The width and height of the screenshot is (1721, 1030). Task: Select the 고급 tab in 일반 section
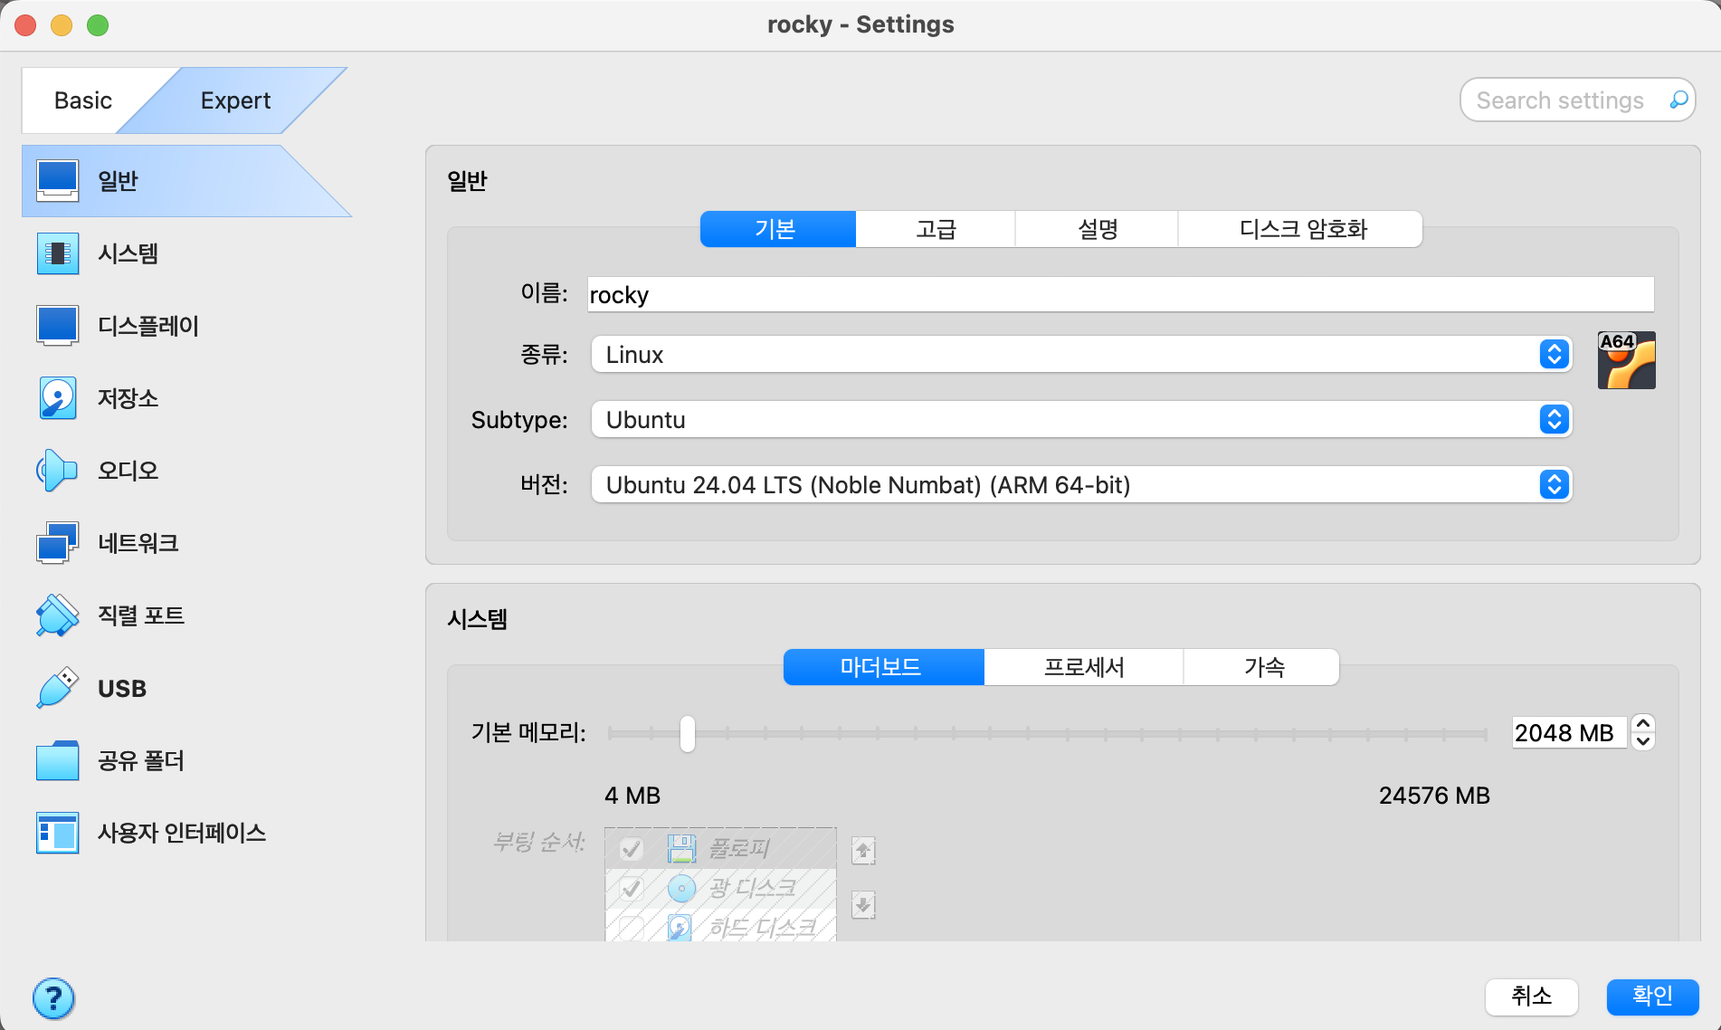coord(936,229)
